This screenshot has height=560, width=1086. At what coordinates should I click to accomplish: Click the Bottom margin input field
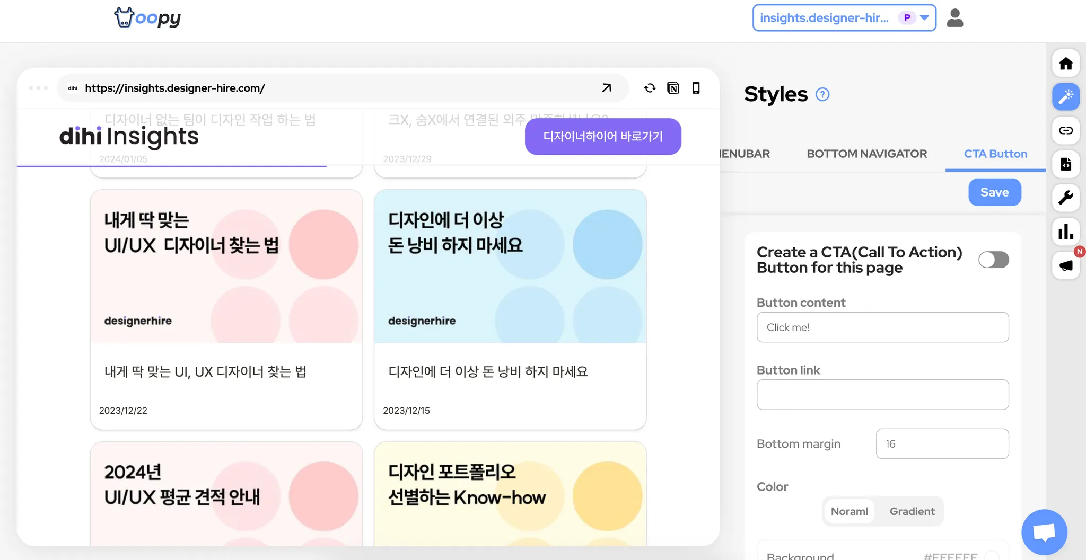942,444
